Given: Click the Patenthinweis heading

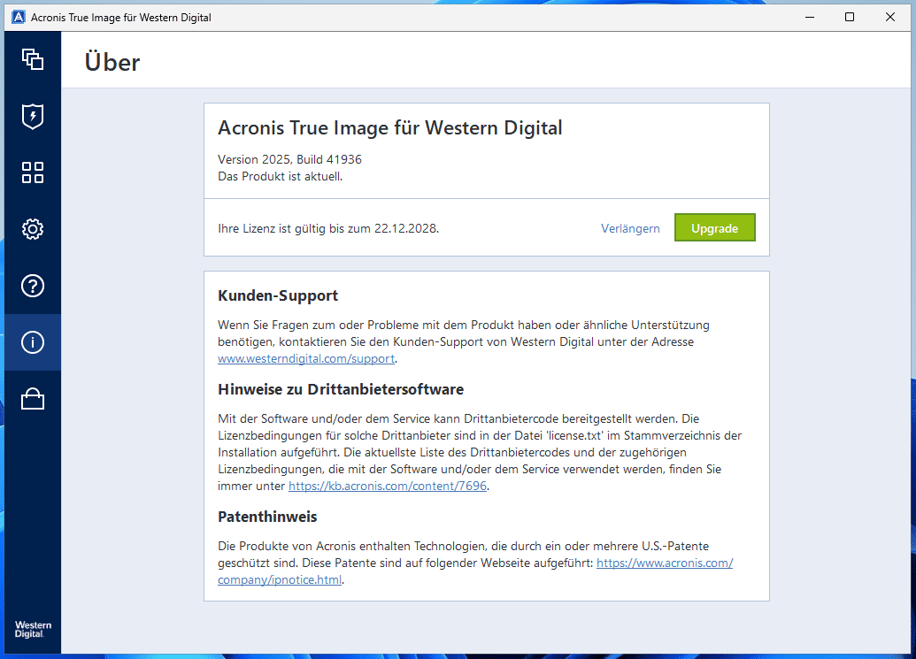Looking at the screenshot, I should tap(267, 517).
